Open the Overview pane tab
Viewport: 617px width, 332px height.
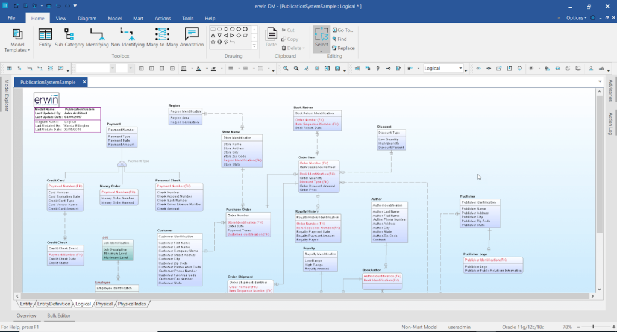tap(27, 316)
